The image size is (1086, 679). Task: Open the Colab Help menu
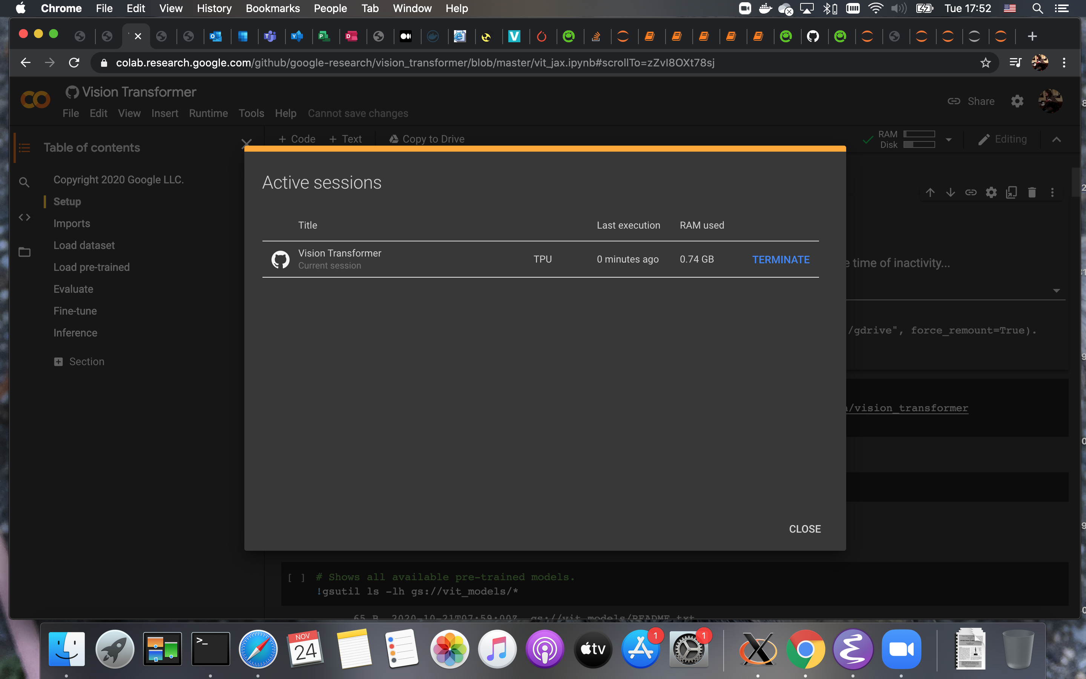285,114
